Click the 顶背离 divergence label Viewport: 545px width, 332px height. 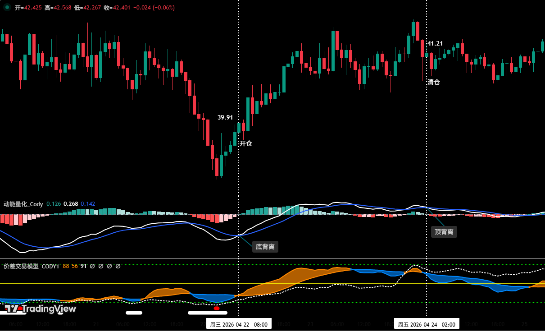click(x=444, y=232)
